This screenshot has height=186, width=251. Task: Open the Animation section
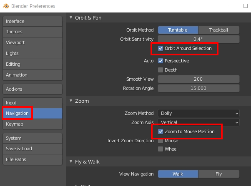tap(33, 75)
